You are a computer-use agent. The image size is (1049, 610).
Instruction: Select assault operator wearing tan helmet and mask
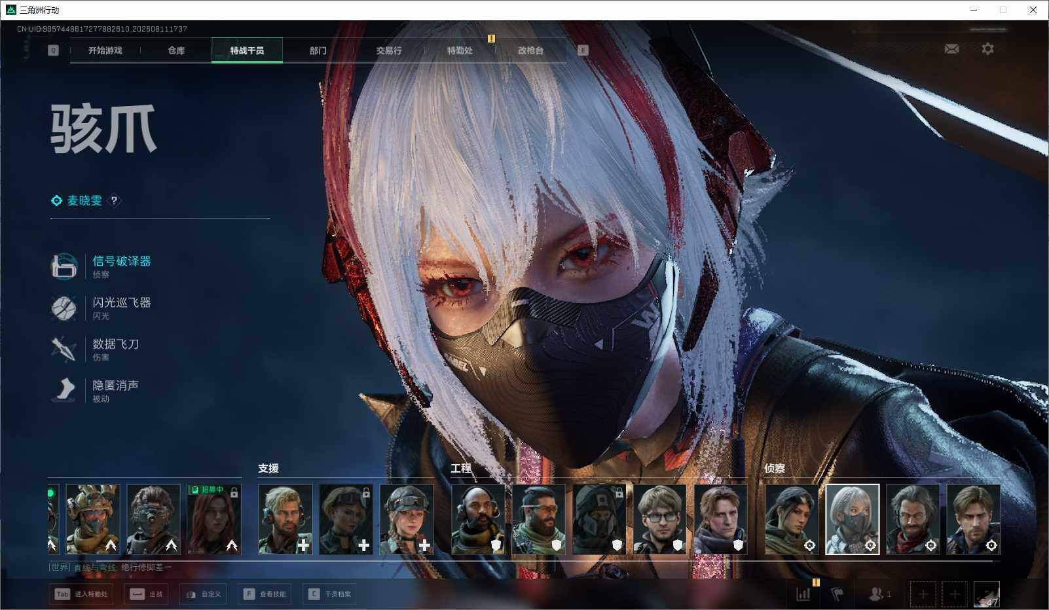pos(93,520)
